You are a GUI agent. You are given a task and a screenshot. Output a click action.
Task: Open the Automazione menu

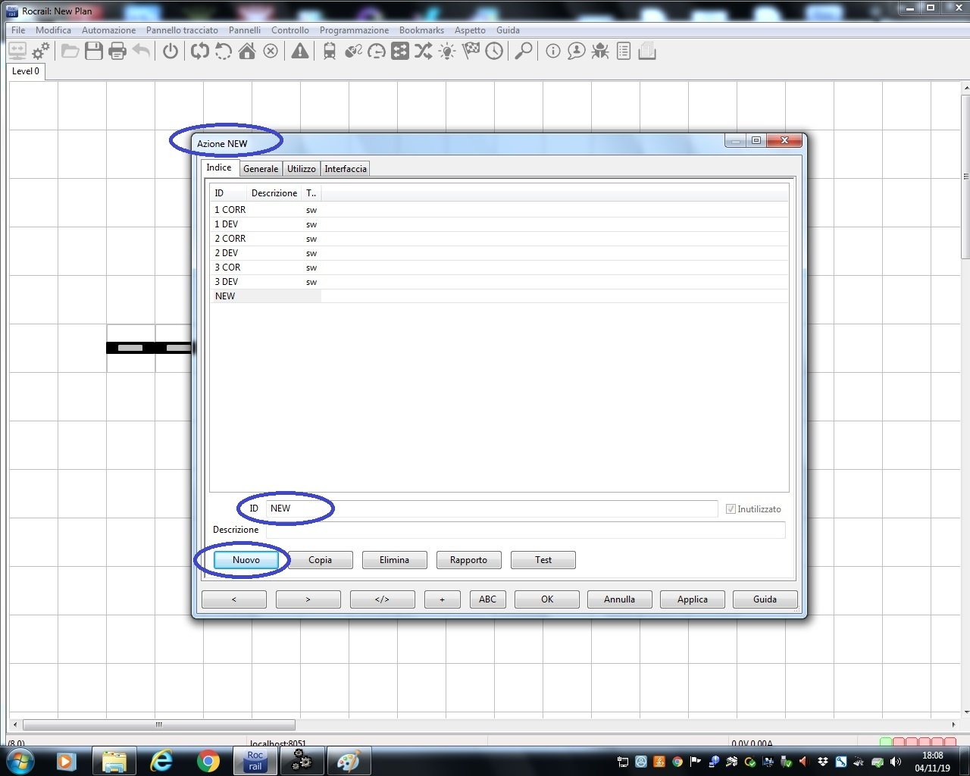point(108,30)
